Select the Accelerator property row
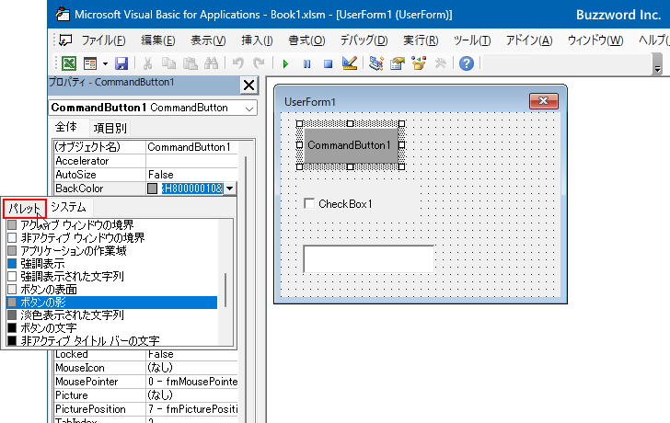This screenshot has height=423, width=670. click(146, 161)
